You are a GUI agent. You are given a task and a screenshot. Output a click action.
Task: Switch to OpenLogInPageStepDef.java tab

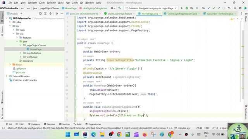(182, 14)
